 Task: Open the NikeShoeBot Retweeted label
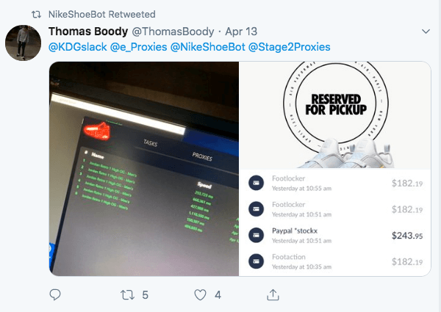tap(102, 15)
